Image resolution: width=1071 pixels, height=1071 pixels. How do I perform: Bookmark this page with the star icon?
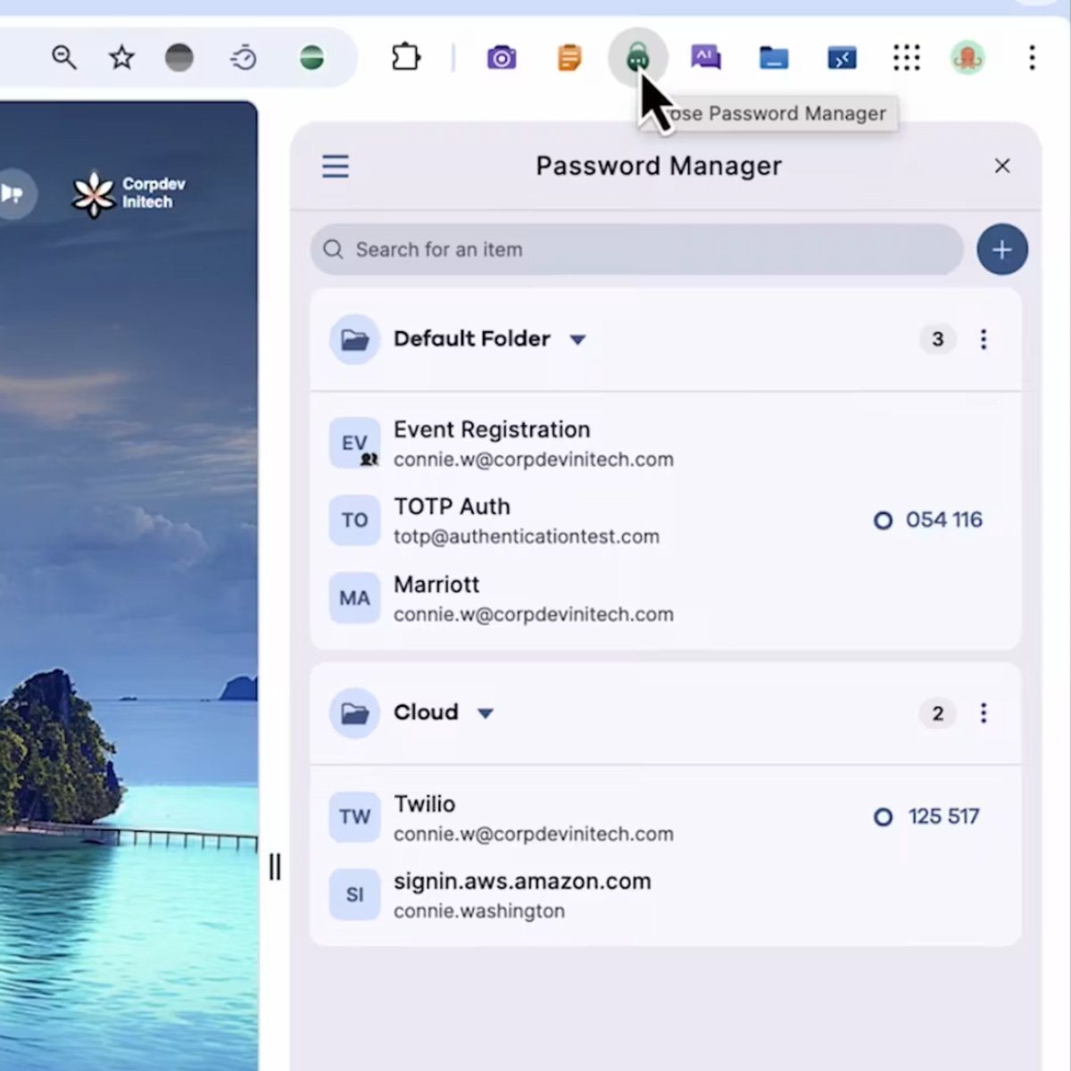121,58
